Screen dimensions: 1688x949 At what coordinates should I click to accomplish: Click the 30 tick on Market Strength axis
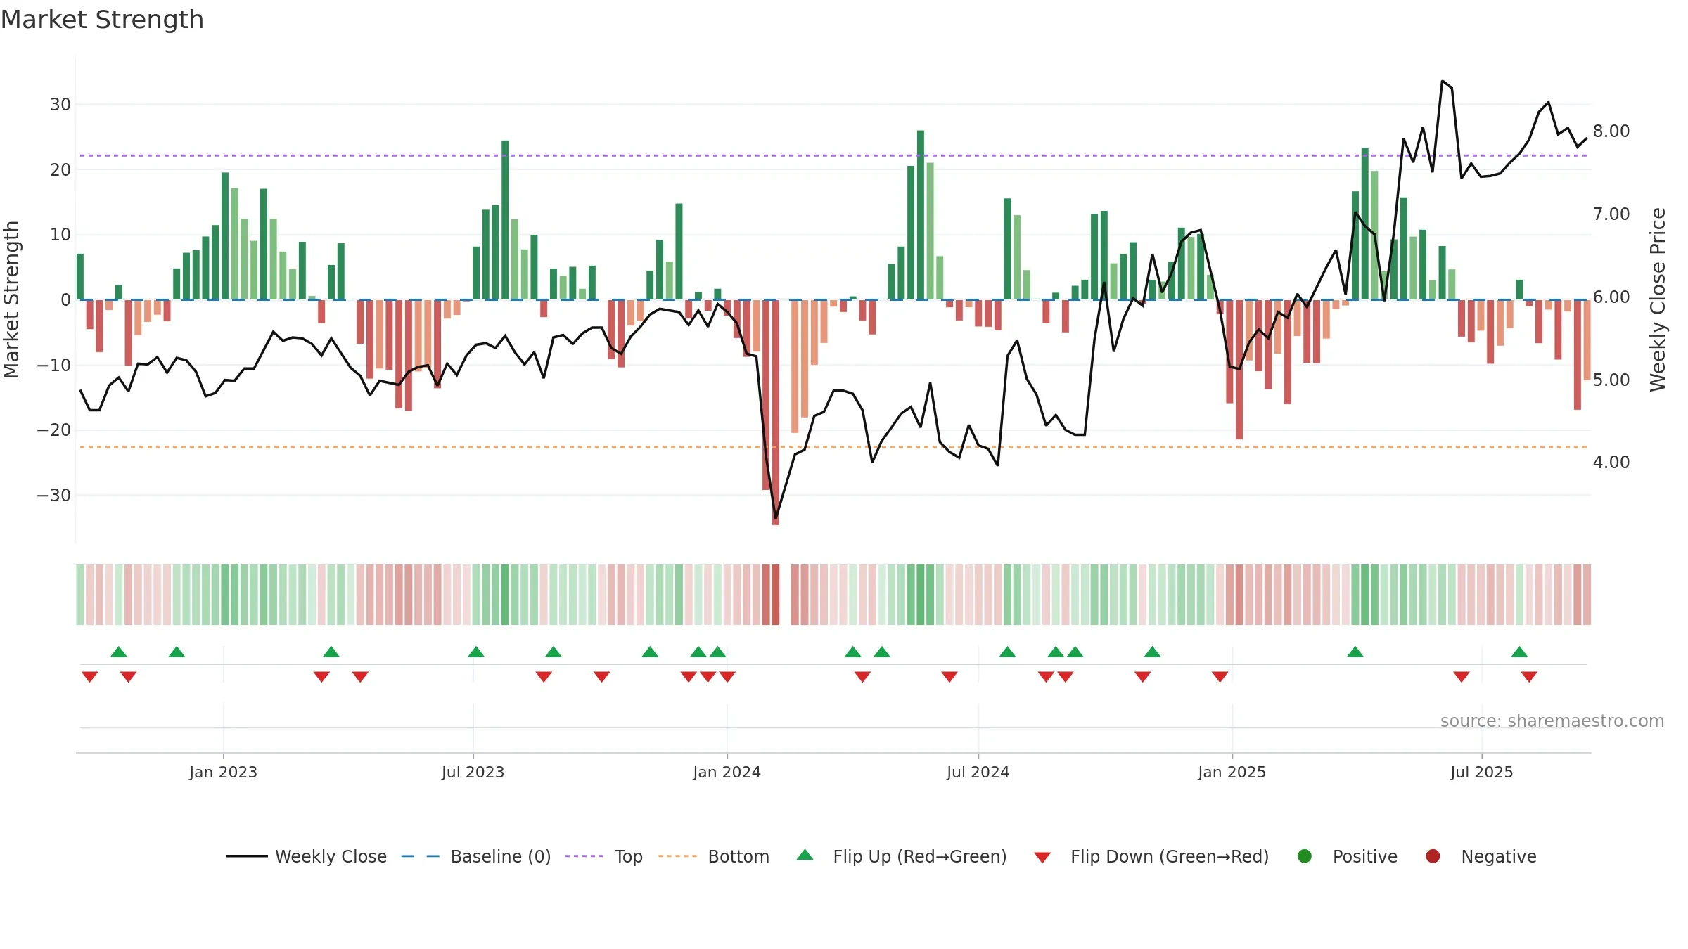[x=60, y=105]
